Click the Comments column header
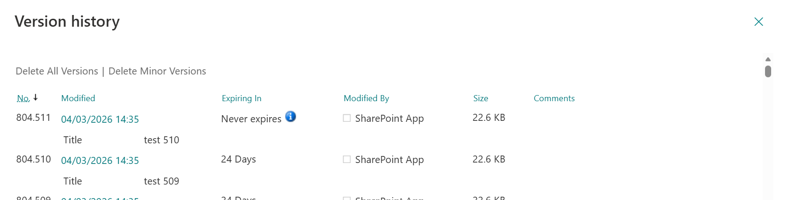Viewport: 789px width, 200px height. point(554,98)
